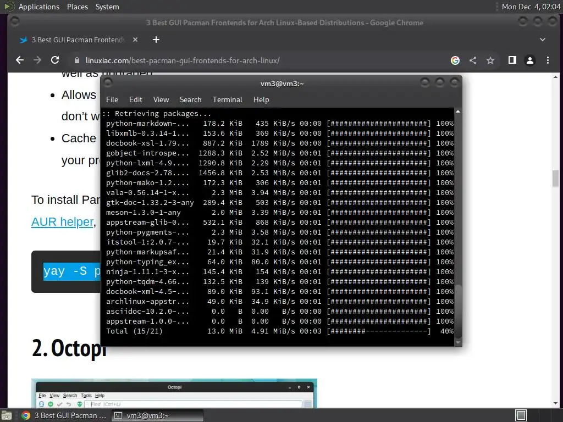Go back to the previous page in Chrome

point(20,60)
